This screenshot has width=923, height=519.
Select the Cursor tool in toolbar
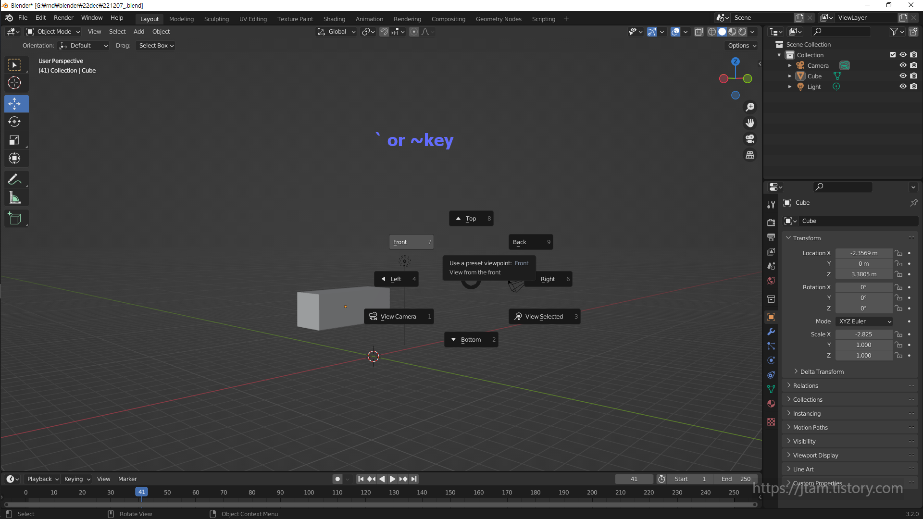tap(14, 83)
